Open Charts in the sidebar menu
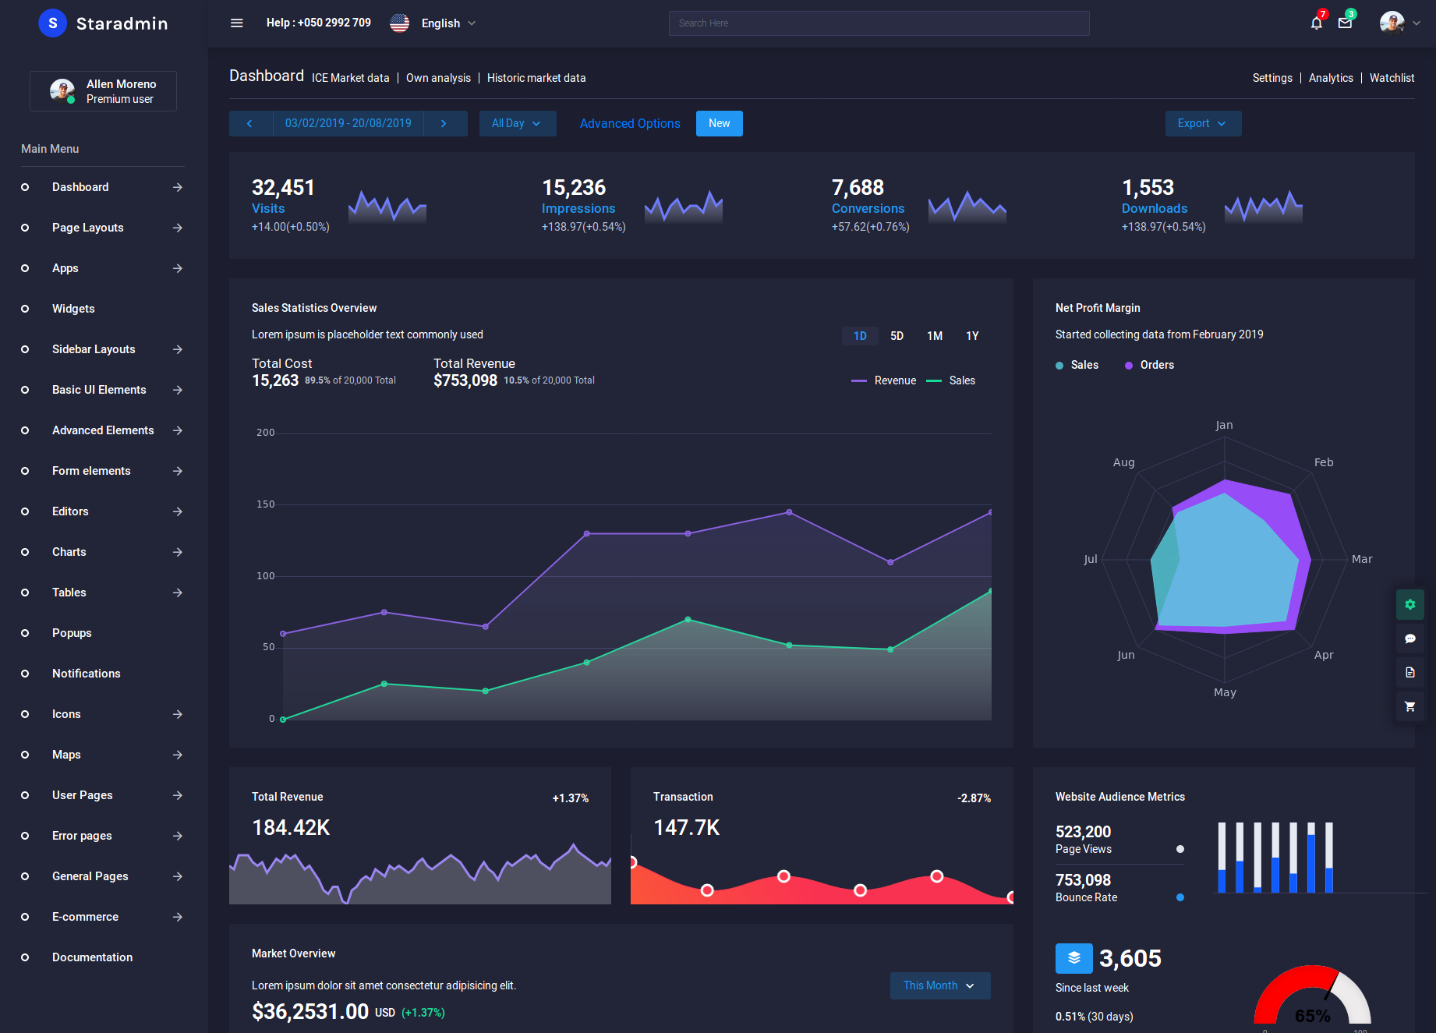This screenshot has width=1436, height=1033. [69, 552]
